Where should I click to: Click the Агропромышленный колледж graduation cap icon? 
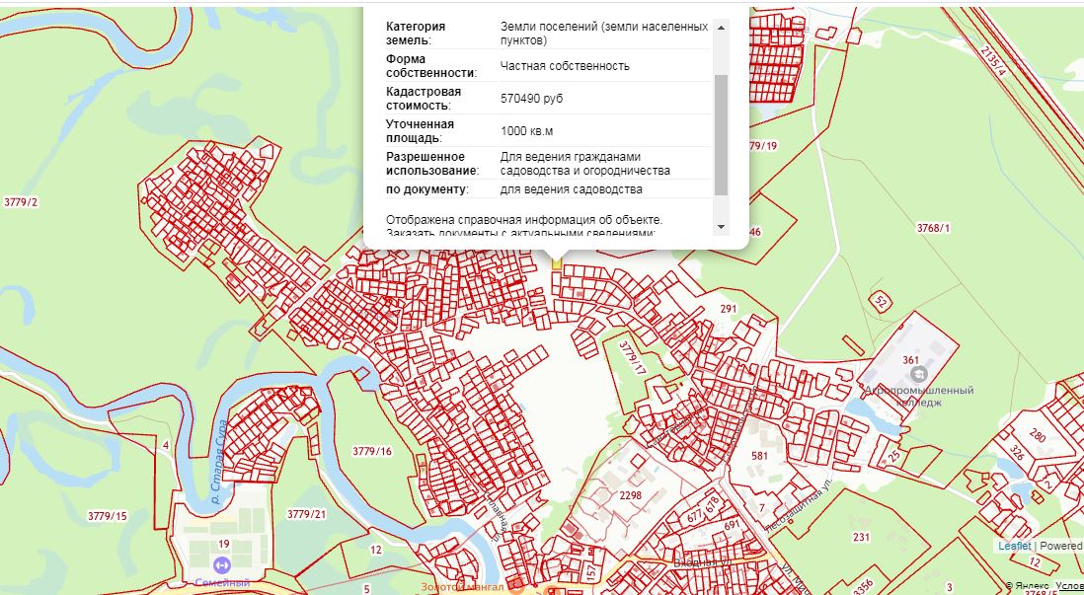coord(919,373)
